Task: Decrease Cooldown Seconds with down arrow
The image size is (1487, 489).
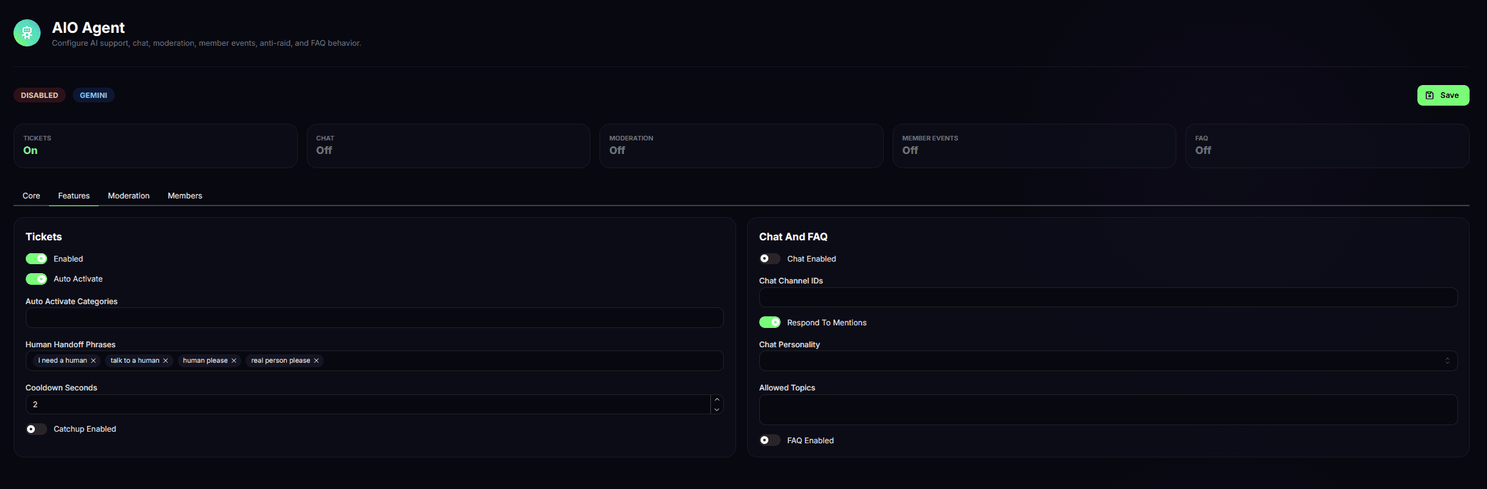Action: (717, 409)
